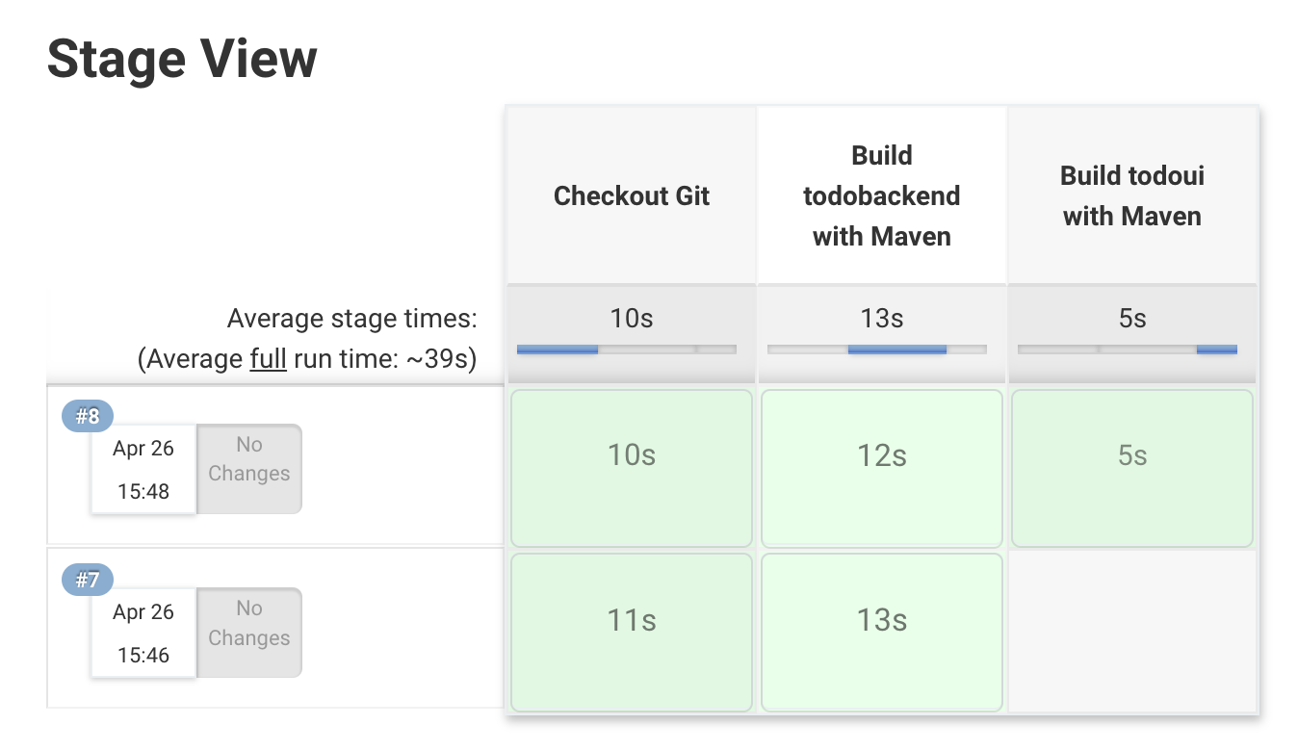Click the todoui average time progress bar
The height and width of the screenshot is (751, 1298).
(x=1128, y=350)
